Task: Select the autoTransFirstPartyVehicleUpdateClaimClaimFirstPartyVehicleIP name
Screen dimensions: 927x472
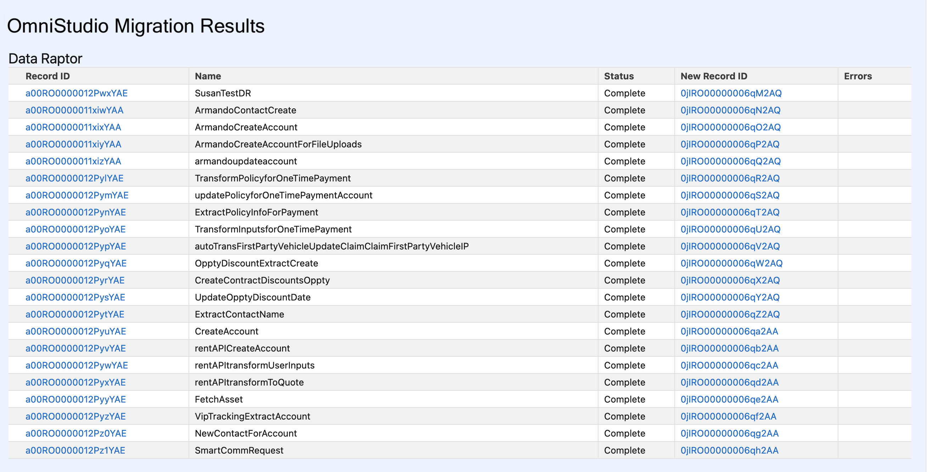Action: point(332,246)
